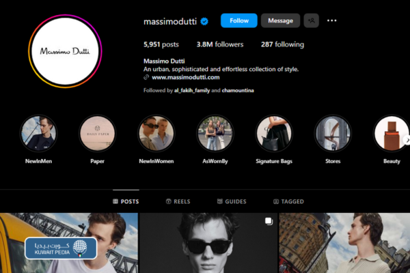Switch to the Reels tab
This screenshot has height=273, width=410.
click(178, 201)
